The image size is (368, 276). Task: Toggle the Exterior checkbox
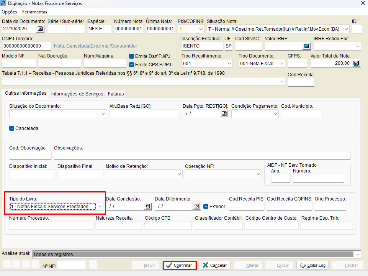point(206,207)
